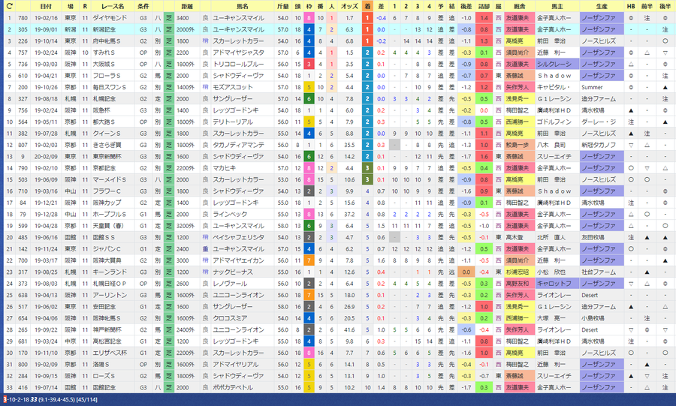Sort by the レース名 column header
The height and width of the screenshot is (406, 676).
[112, 6]
